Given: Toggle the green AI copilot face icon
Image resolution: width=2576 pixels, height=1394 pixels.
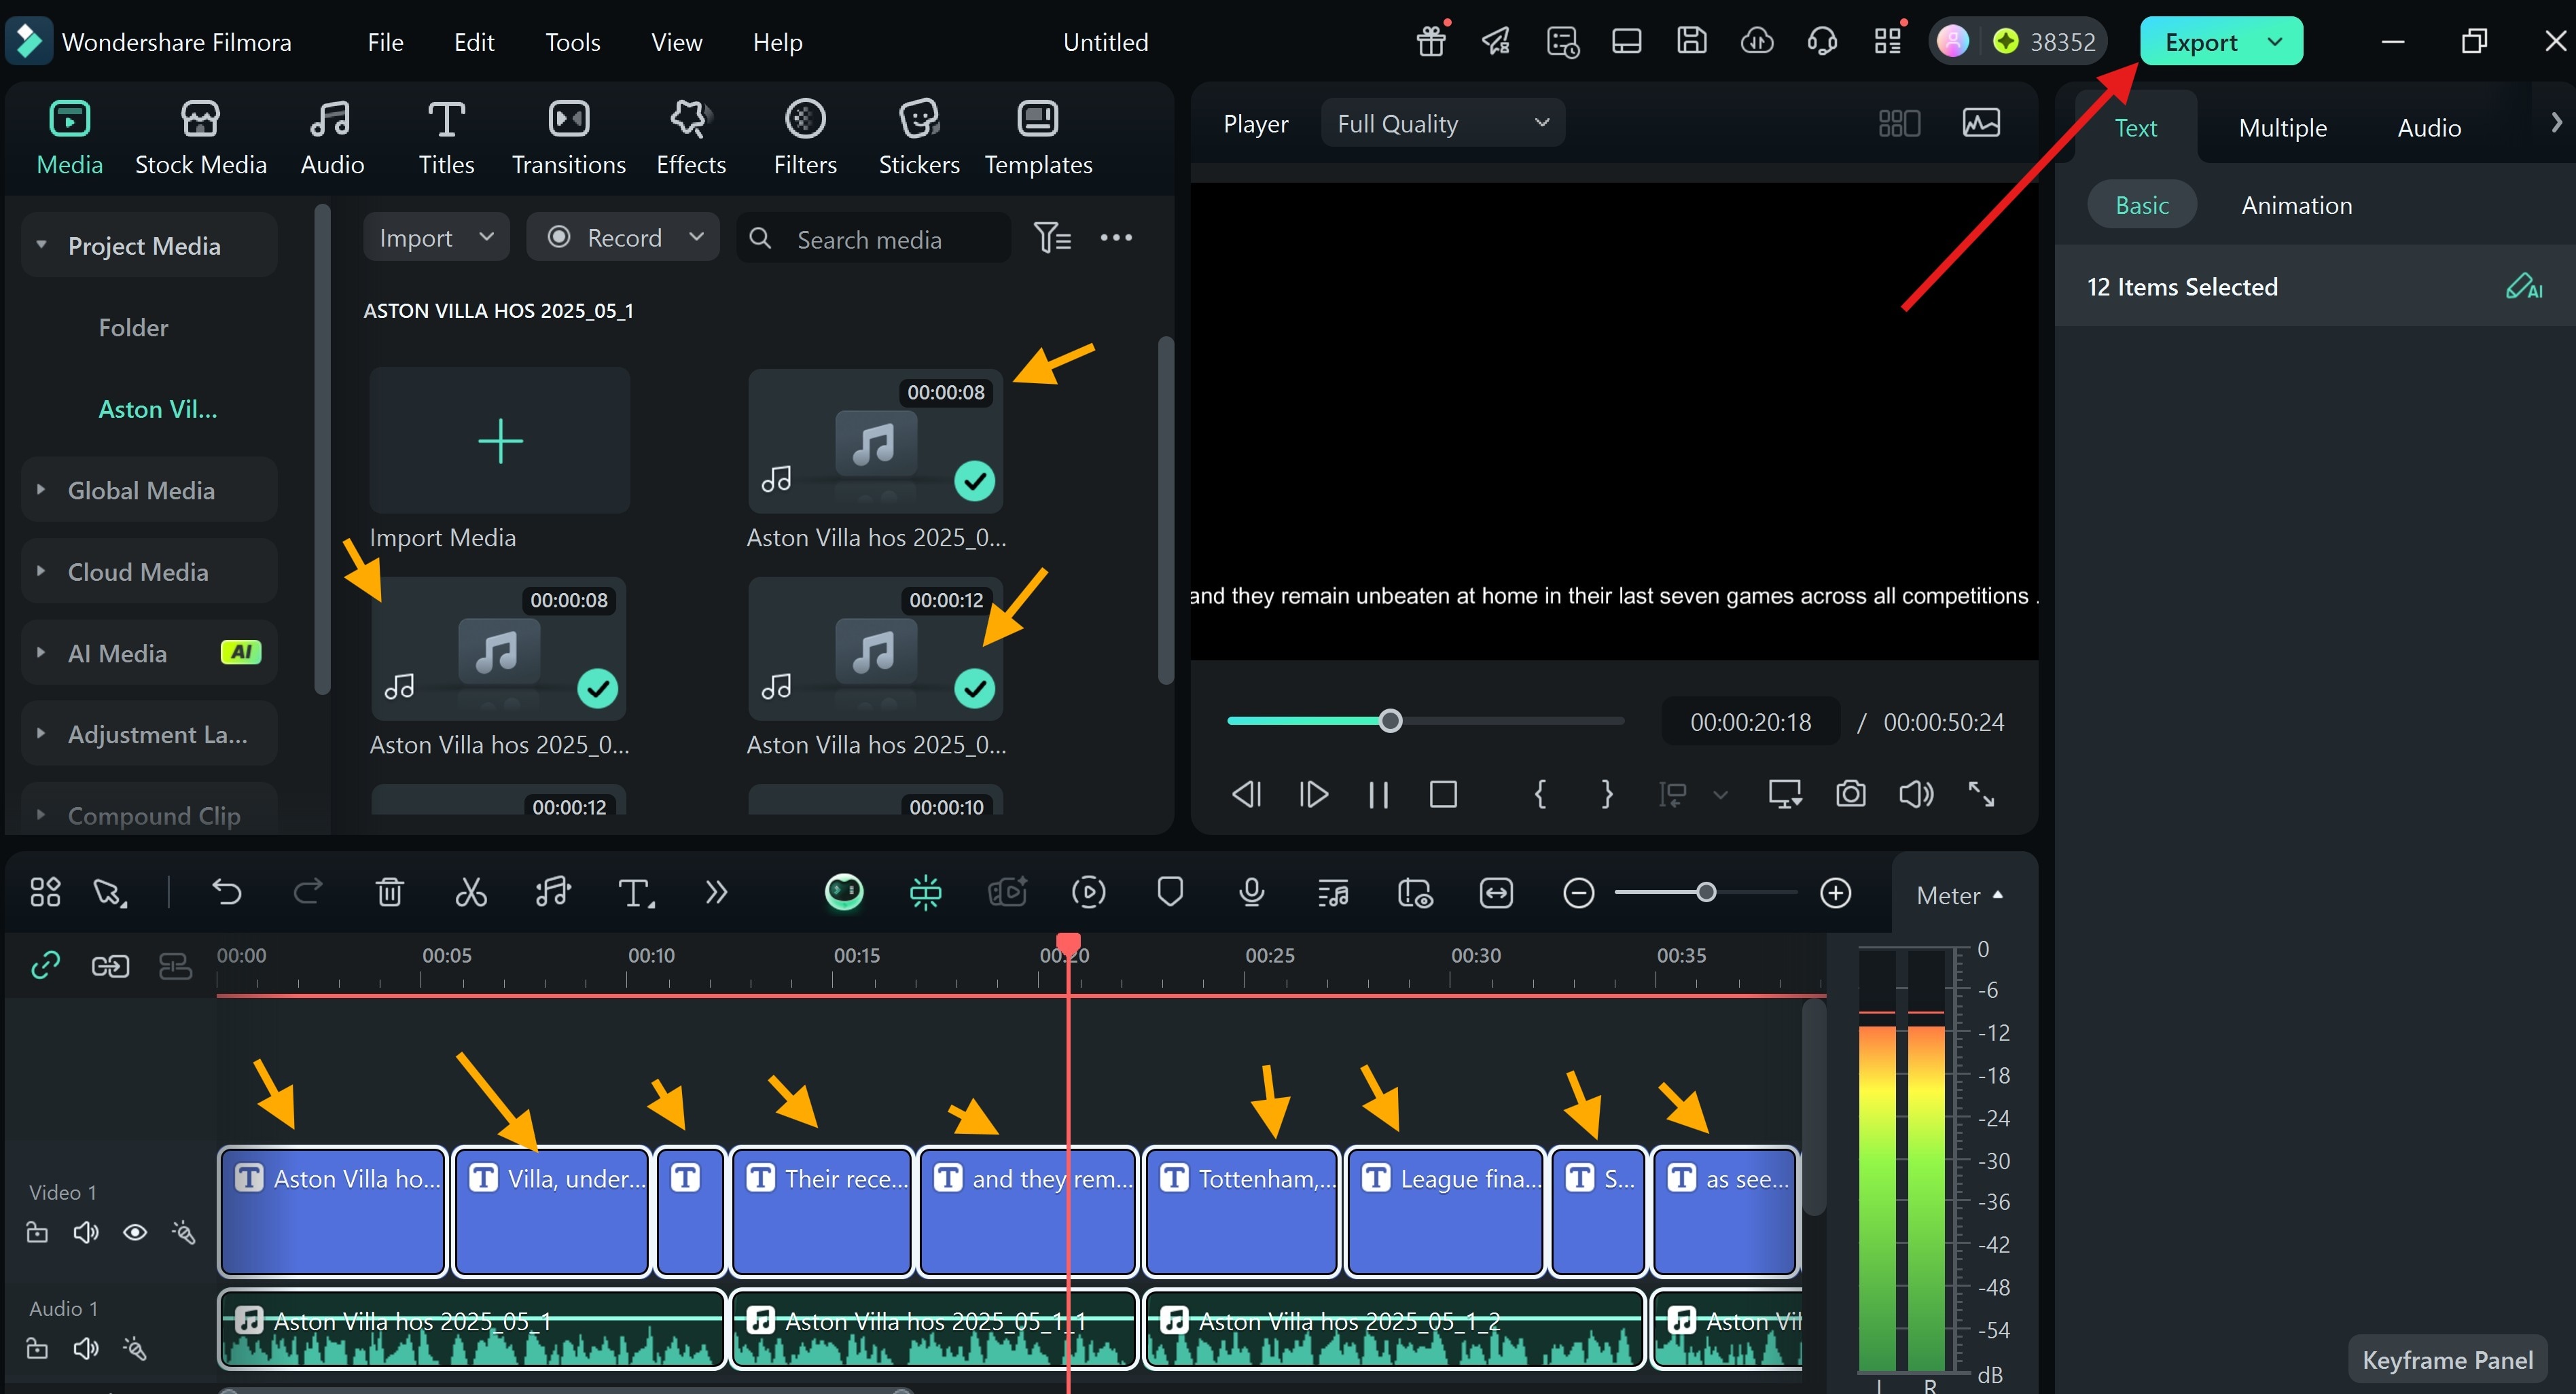Looking at the screenshot, I should tap(844, 892).
